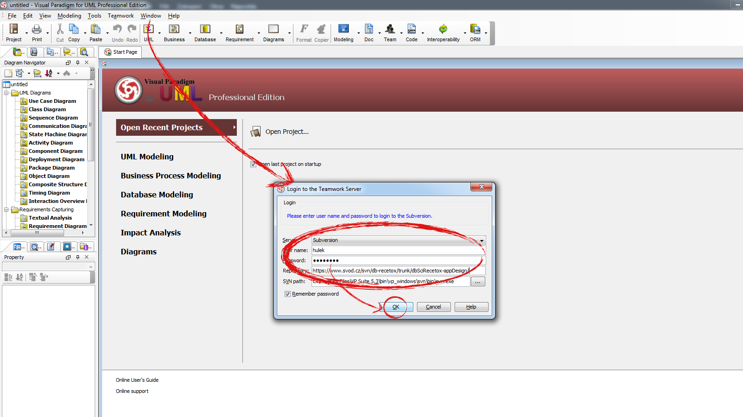
Task: Click Help in the login dialog
Action: click(471, 307)
